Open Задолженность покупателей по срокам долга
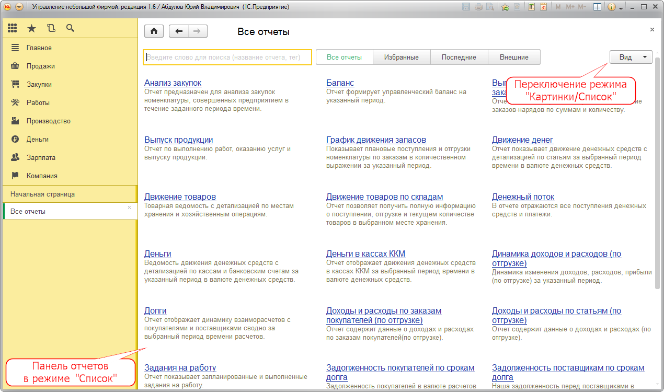 click(400, 372)
